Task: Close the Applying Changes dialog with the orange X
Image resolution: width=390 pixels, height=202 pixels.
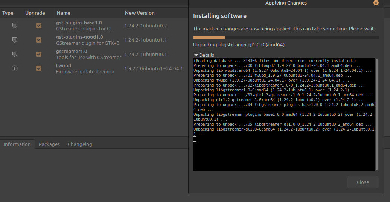Action: click(x=376, y=3)
